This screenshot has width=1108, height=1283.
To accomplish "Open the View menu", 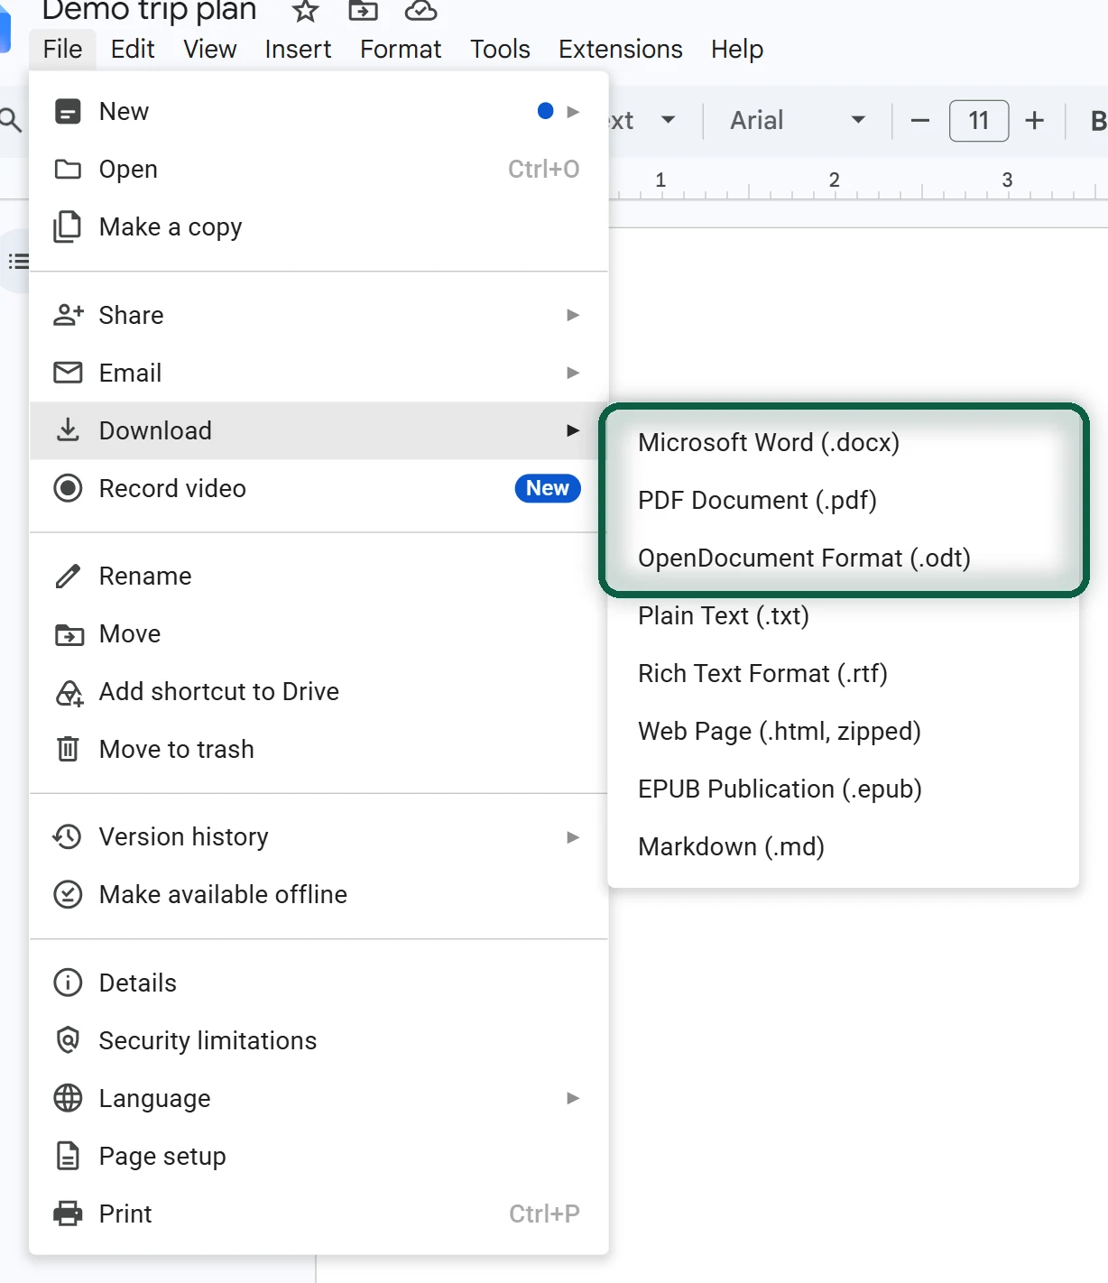I will click(209, 49).
